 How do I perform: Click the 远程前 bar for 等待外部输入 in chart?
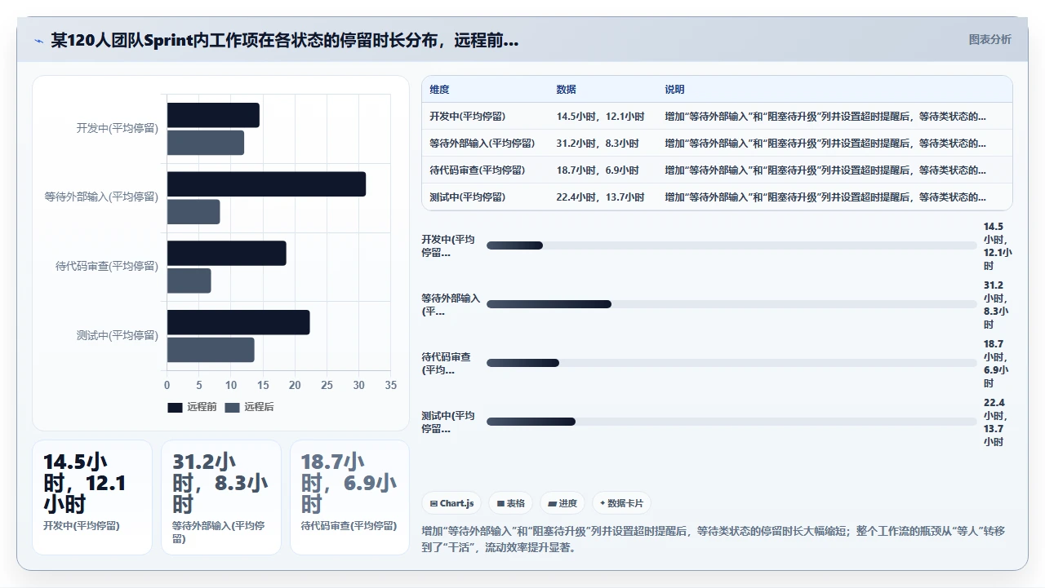(267, 184)
